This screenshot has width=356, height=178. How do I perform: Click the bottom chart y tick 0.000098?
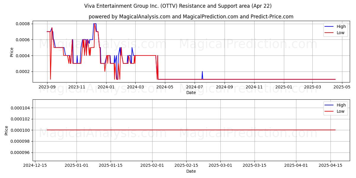coord(20,141)
